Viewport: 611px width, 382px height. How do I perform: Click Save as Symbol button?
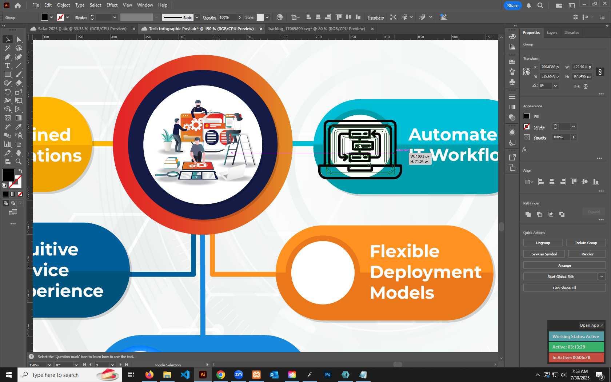tap(544, 254)
